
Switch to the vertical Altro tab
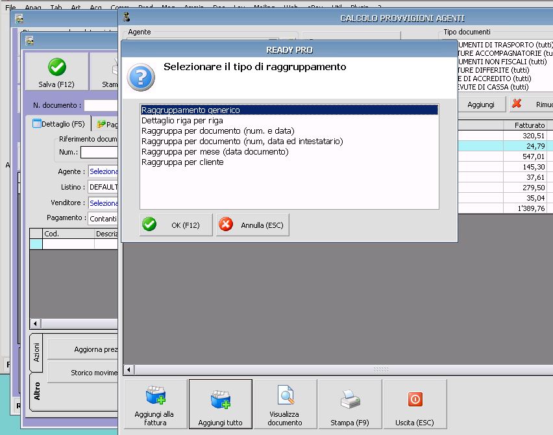(37, 391)
